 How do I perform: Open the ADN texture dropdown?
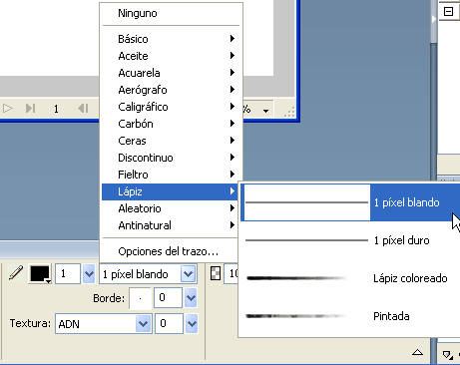click(144, 323)
